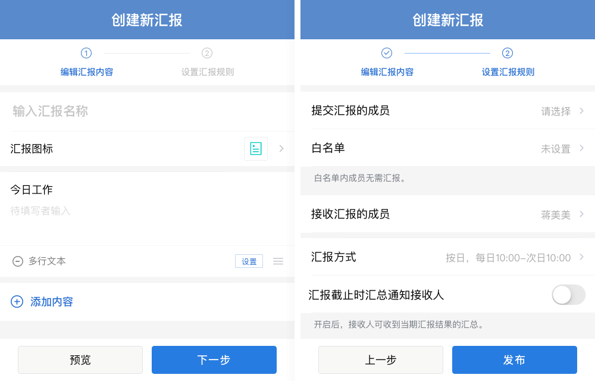Image resolution: width=595 pixels, height=381 pixels.
Task: Click the 多行文本 field type label
Action: (47, 261)
